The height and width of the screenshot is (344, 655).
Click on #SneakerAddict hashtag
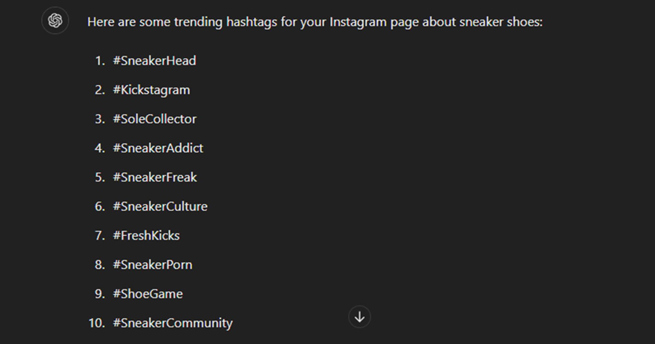click(x=158, y=148)
